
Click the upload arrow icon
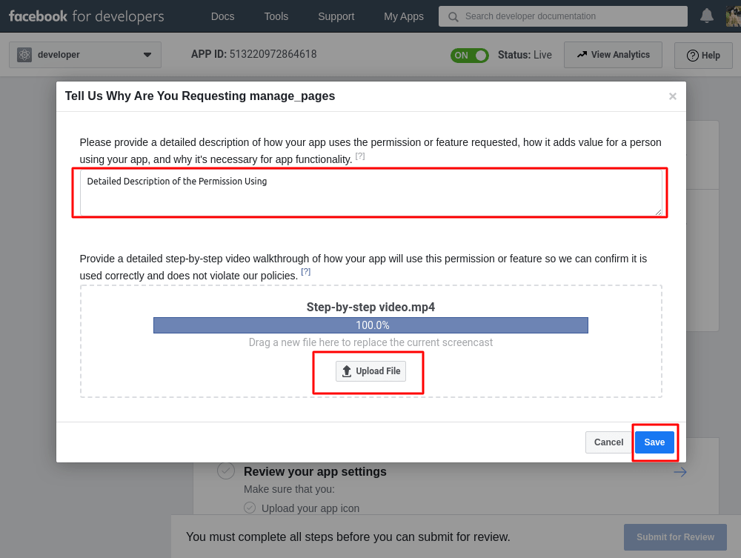[x=346, y=371]
